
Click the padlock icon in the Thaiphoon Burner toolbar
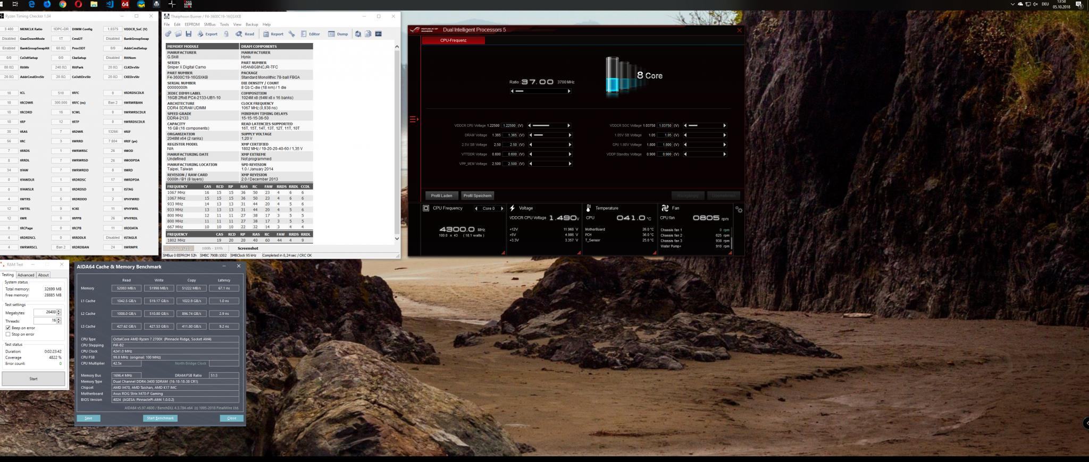pos(226,34)
